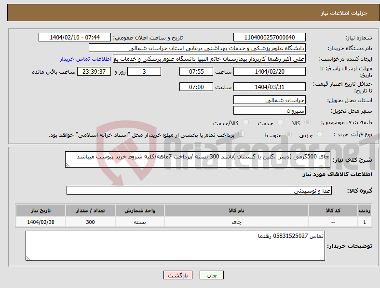Click the ردیف column header
The image size is (380, 288).
point(365,210)
